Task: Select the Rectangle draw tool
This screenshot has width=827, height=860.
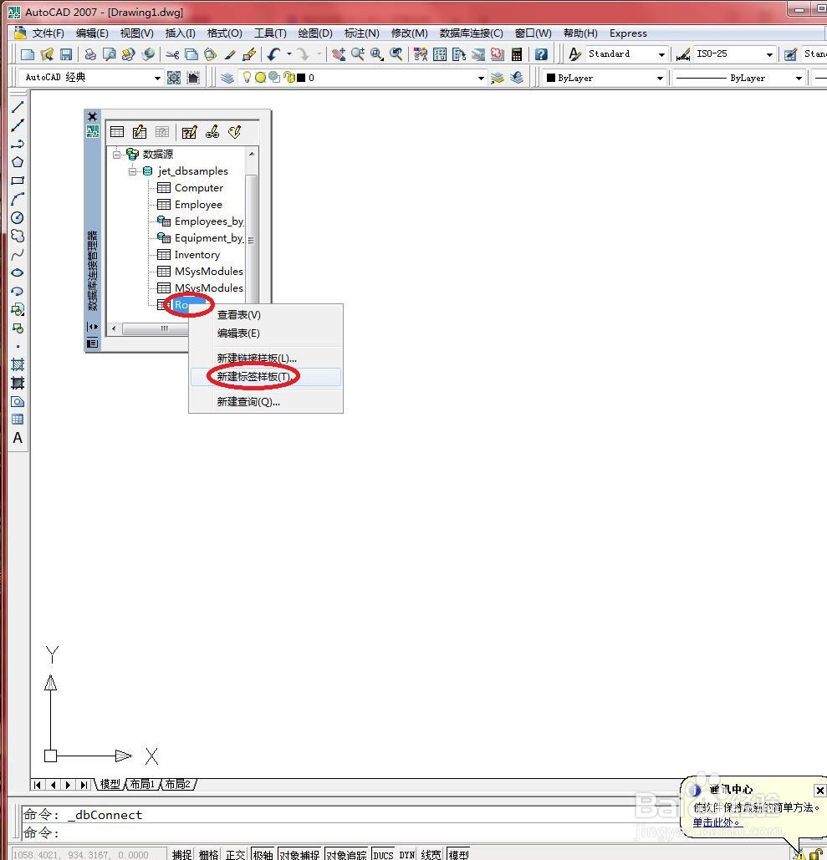Action: tap(18, 181)
